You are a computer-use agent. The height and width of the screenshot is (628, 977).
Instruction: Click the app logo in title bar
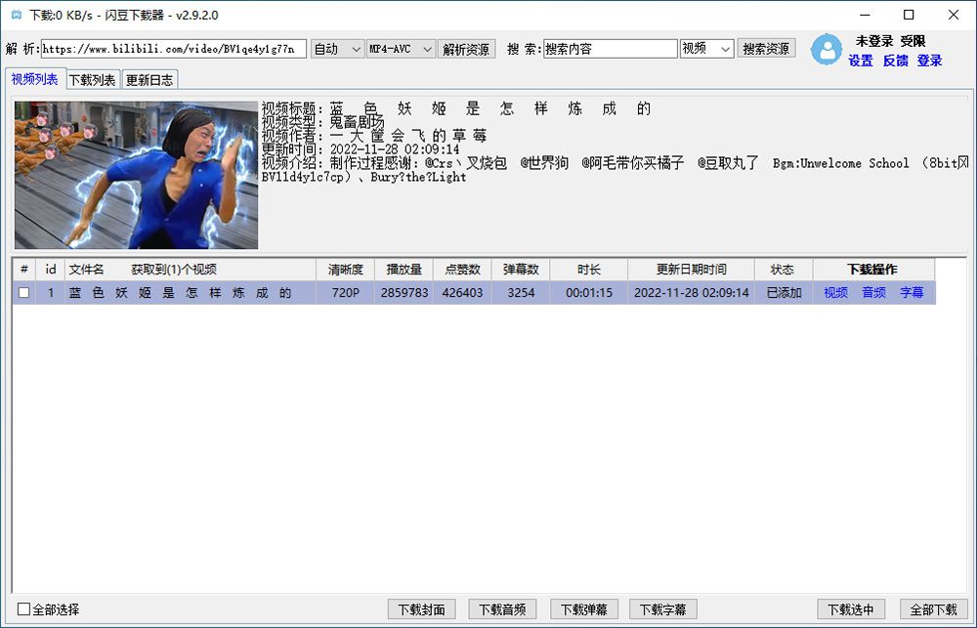16,15
